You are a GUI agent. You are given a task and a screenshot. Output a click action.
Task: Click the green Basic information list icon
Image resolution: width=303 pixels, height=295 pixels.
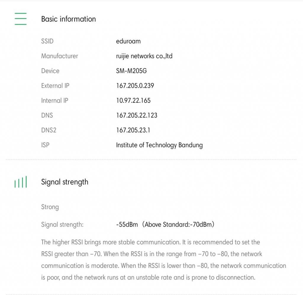click(20, 19)
